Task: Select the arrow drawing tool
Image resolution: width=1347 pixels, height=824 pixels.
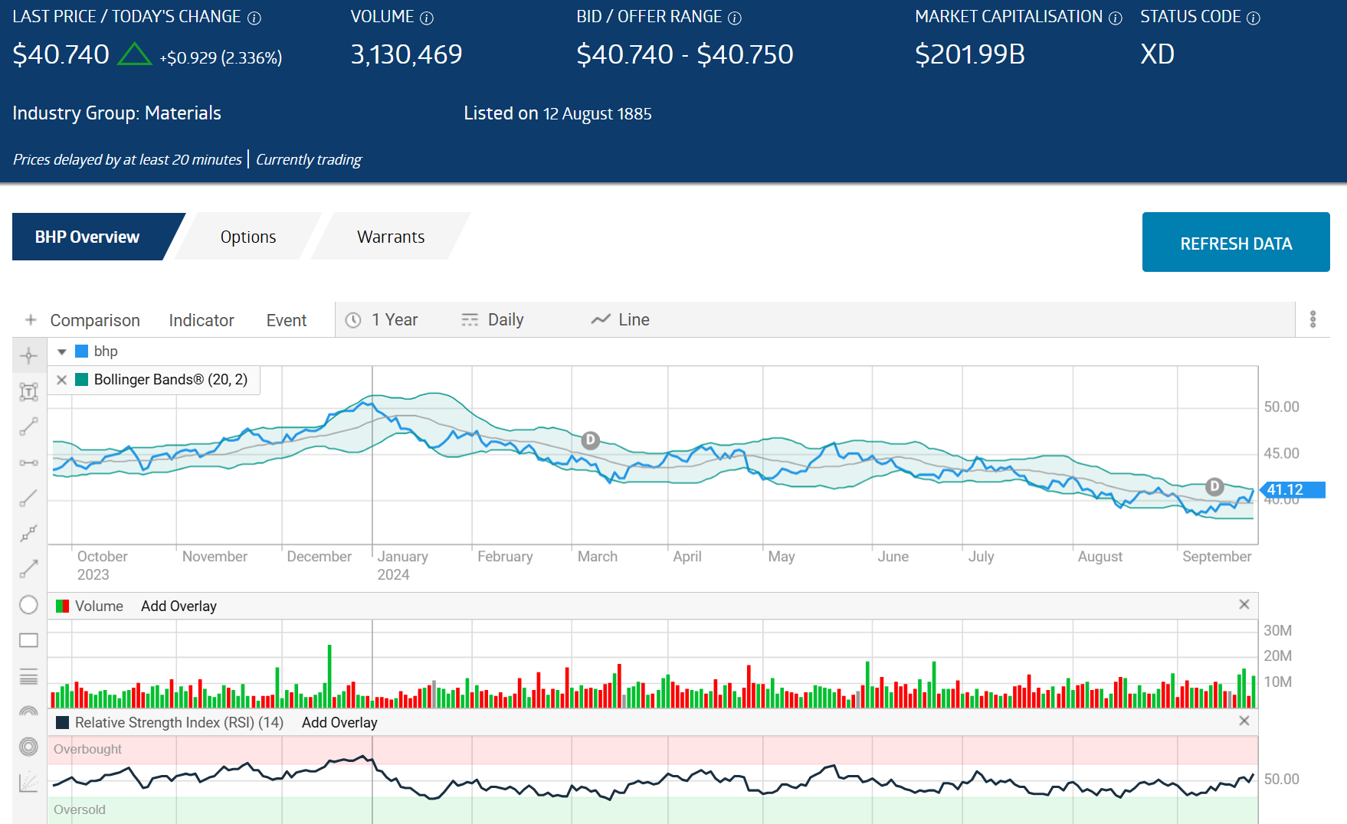Action: (28, 569)
